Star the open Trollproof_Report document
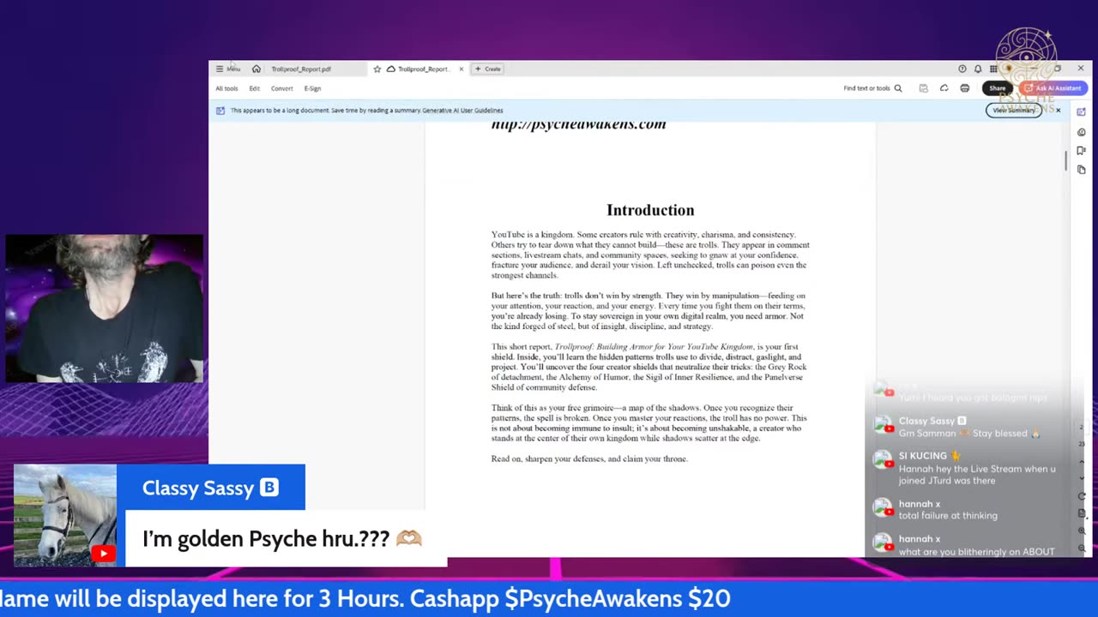 pos(377,69)
